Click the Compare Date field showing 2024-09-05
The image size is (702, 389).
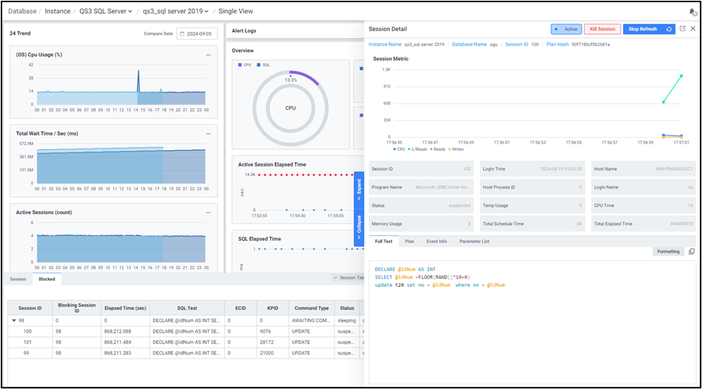point(197,33)
